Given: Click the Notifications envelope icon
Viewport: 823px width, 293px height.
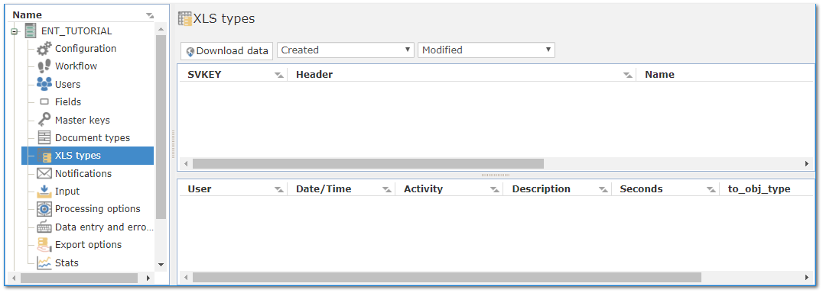Looking at the screenshot, I should (44, 174).
